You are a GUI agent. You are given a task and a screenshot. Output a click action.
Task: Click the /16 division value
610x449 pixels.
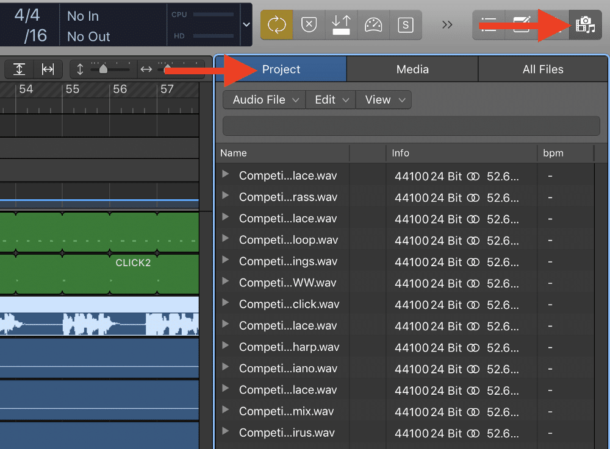click(x=35, y=36)
